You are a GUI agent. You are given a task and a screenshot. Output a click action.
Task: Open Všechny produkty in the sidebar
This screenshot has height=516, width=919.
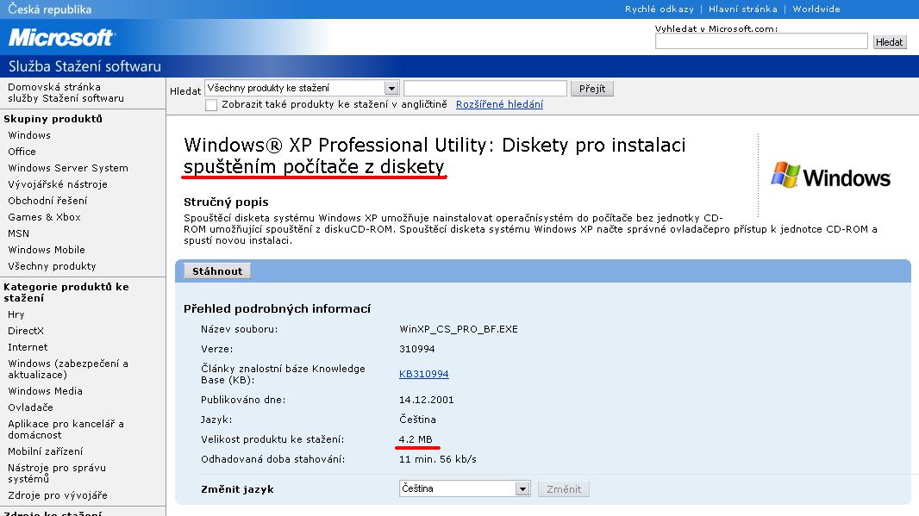52,266
